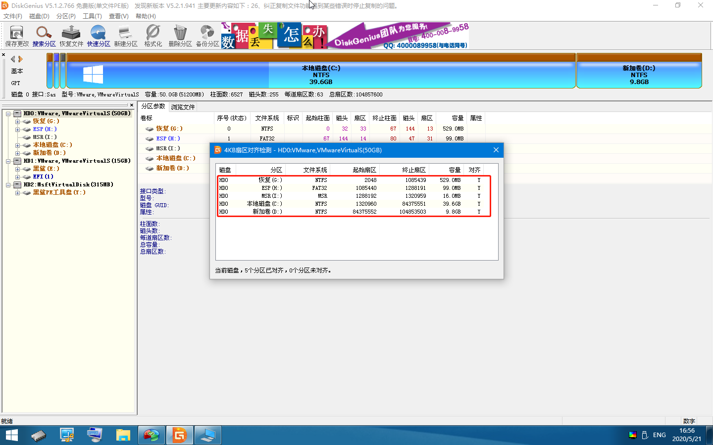Expand the 本地磁盘 (C:) tree node

(17, 145)
